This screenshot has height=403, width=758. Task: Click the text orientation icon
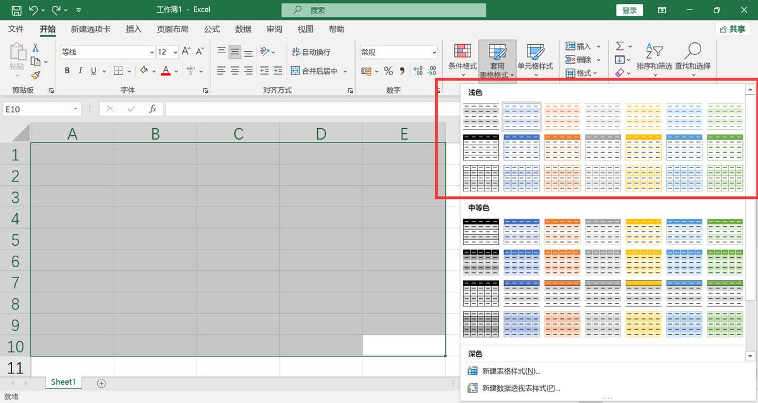click(x=265, y=52)
